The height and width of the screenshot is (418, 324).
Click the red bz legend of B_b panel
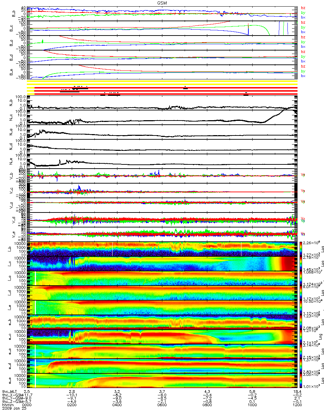[303, 8]
